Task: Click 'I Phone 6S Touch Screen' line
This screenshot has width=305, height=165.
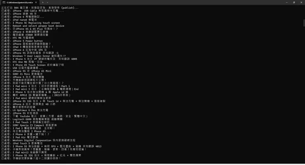Action: point(33,65)
